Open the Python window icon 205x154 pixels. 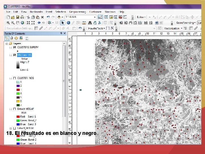(125, 17)
